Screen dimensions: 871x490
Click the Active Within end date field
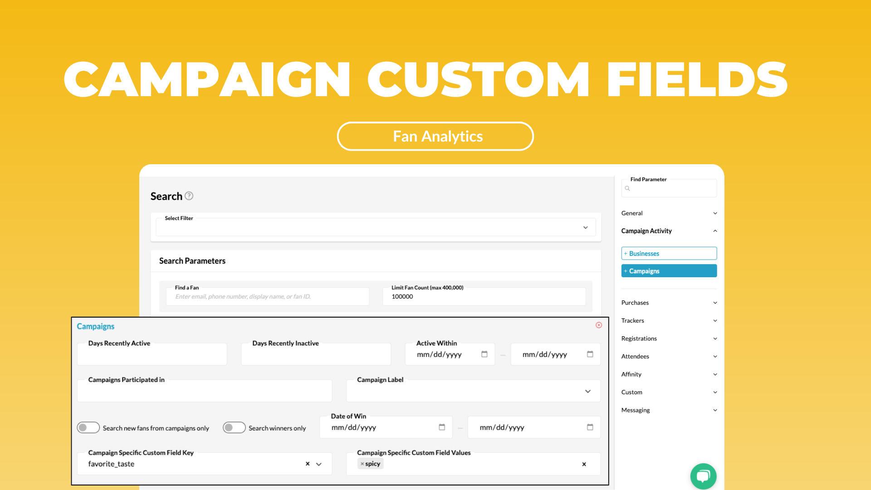coord(556,354)
